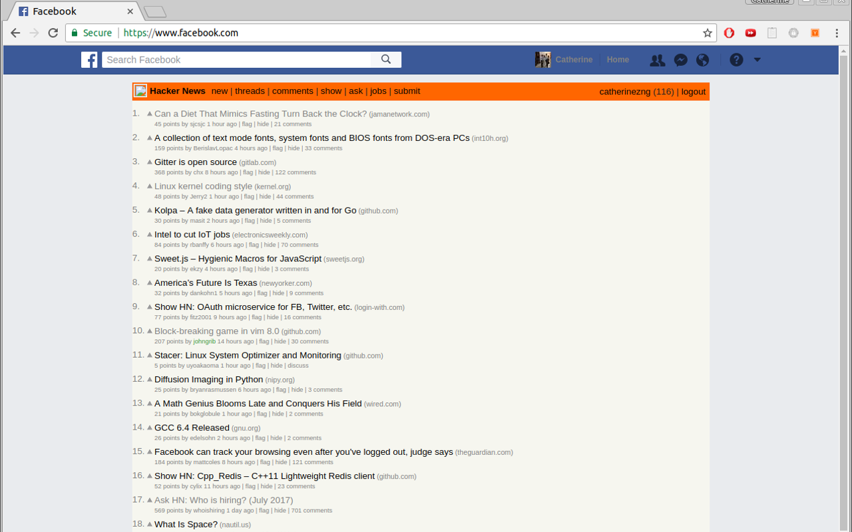852x532 pixels.
Task: Click the browser Forward arrow
Action: coord(34,33)
